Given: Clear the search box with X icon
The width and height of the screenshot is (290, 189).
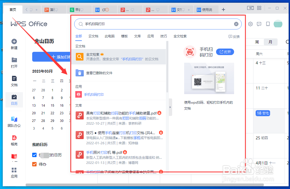Looking at the screenshot, I should pyautogui.click(x=236, y=24).
